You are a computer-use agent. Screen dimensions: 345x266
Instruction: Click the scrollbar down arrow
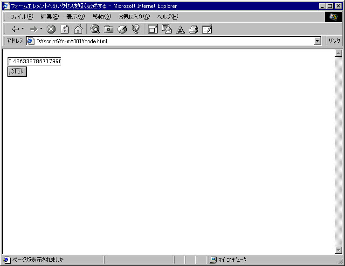(338, 250)
